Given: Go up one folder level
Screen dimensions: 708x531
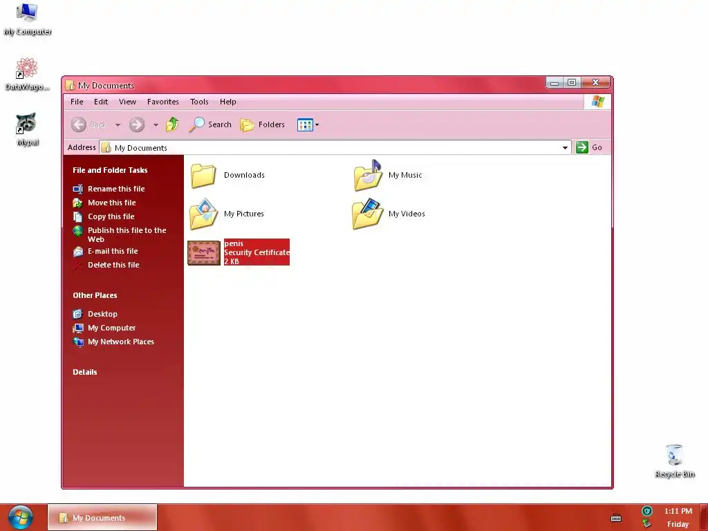Looking at the screenshot, I should [x=172, y=124].
